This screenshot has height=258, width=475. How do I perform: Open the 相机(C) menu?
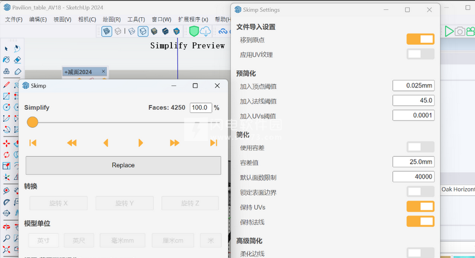click(x=87, y=19)
